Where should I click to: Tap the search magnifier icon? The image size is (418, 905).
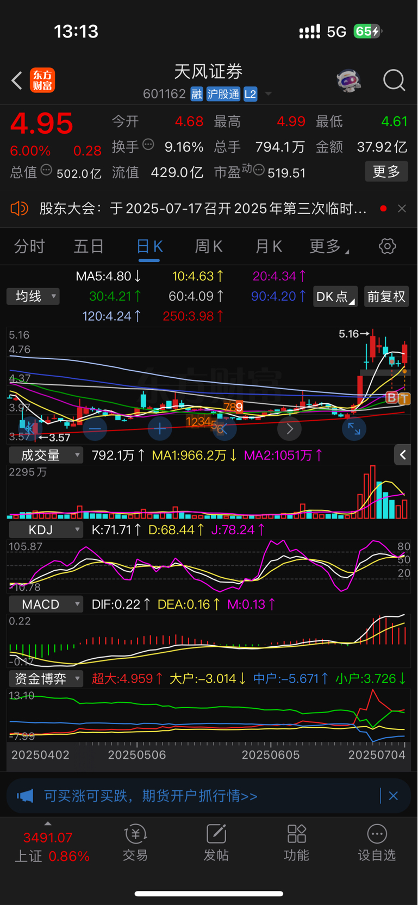click(394, 80)
